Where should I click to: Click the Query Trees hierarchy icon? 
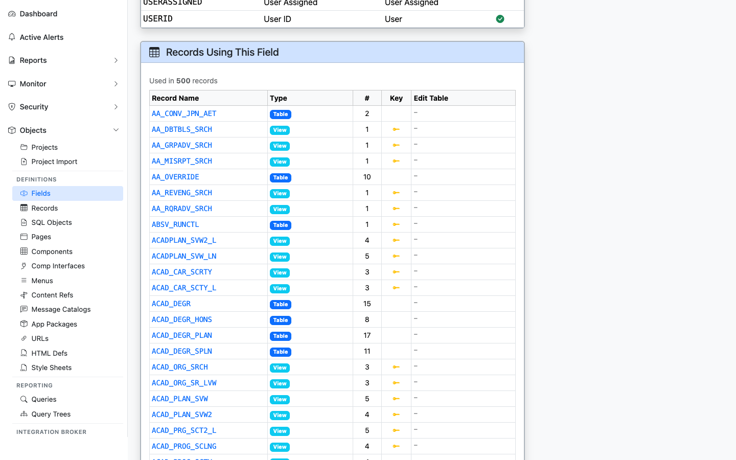(24, 414)
